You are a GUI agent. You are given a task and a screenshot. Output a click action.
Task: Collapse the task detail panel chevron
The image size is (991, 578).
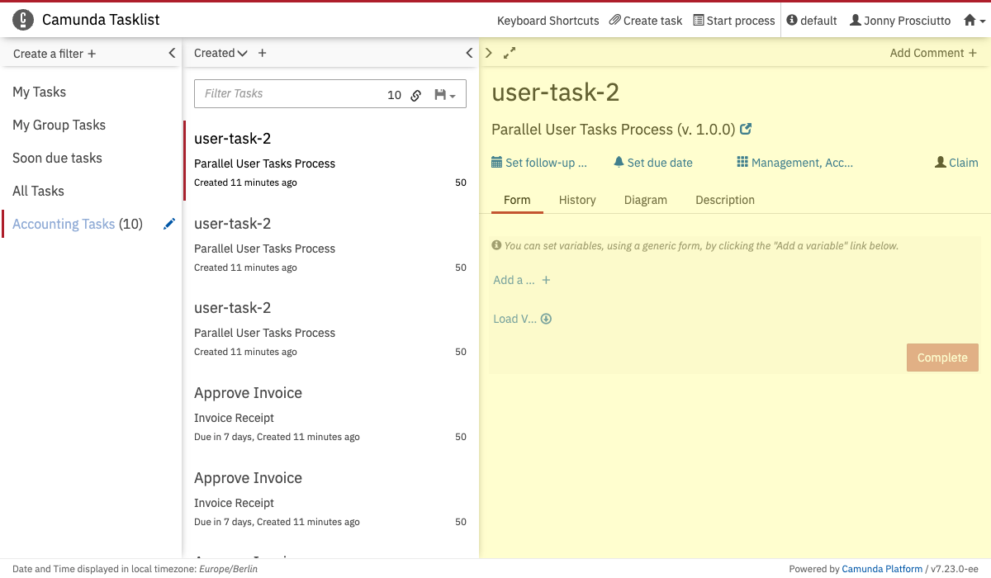(489, 53)
